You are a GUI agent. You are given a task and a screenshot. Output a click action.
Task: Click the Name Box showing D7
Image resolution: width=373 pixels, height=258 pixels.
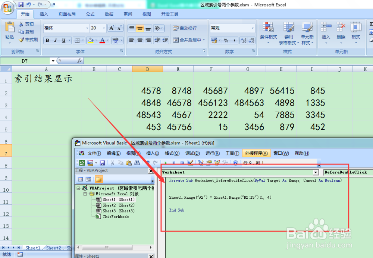tap(25, 61)
